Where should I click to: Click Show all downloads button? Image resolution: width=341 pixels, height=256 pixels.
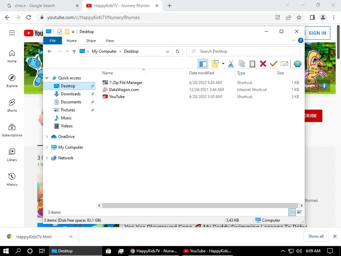(316, 236)
